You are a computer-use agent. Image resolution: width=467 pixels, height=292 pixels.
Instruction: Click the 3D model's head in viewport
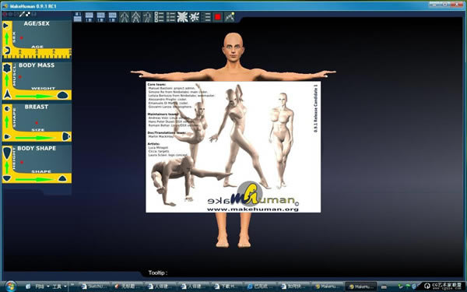[x=233, y=47]
